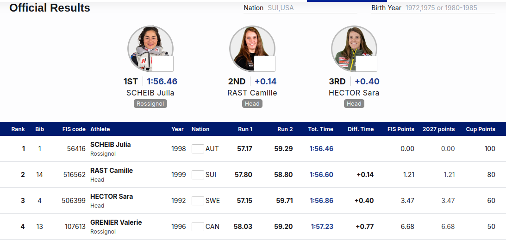Open GRENIER Valerie athlete link

[116, 222]
